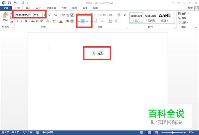
Task: Cut selection with the scissors icon
Action: [x=11, y=13]
